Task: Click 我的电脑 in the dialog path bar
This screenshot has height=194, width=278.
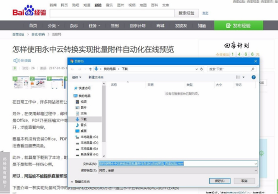Action: pyautogui.click(x=109, y=69)
